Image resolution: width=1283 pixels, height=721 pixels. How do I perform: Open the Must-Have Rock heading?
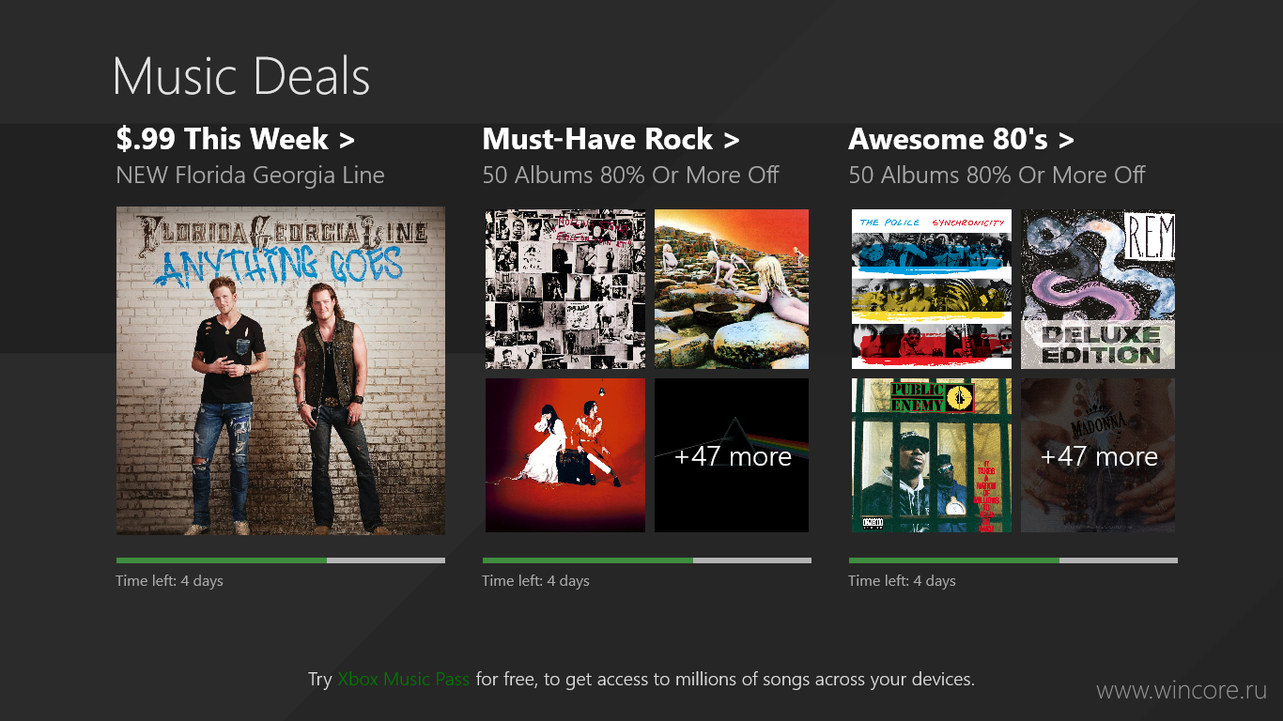click(611, 139)
